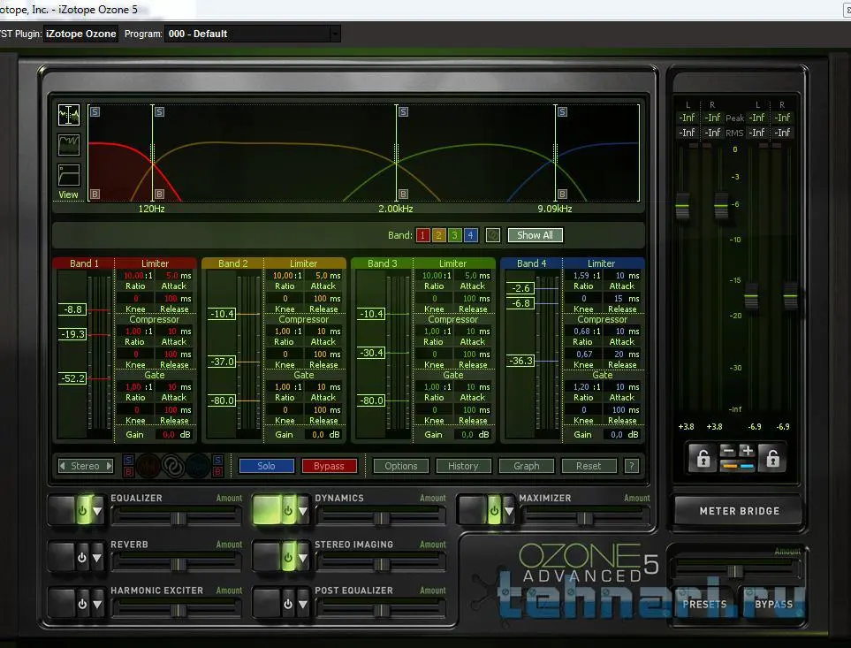Select the gain reduction trace view icon

pyautogui.click(x=69, y=145)
